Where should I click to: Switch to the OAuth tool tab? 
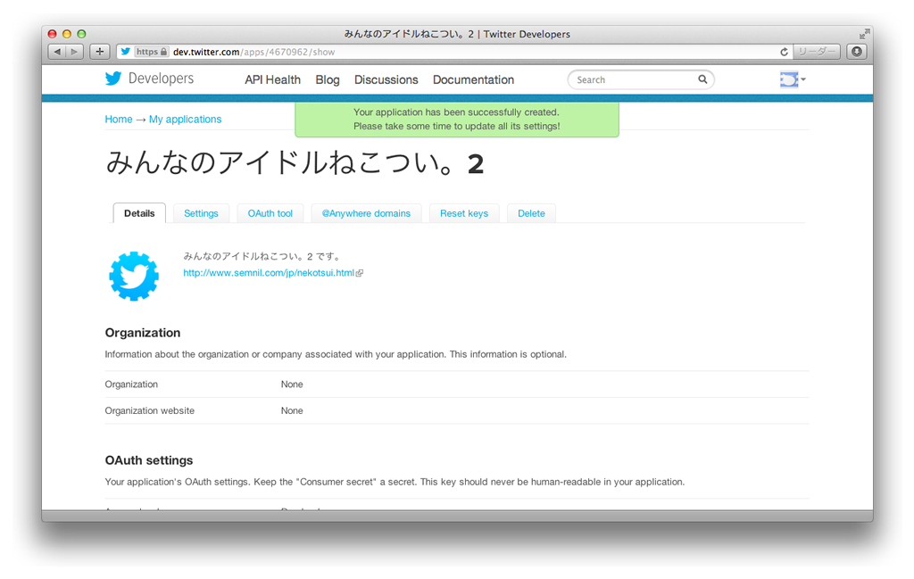(270, 213)
